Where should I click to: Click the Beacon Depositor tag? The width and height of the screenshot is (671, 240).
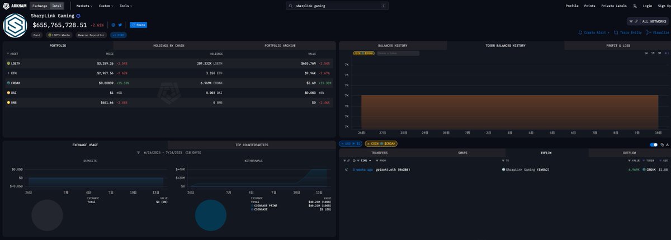point(91,35)
